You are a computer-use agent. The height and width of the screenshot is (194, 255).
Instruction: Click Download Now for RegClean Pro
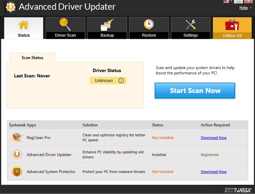pyautogui.click(x=214, y=138)
